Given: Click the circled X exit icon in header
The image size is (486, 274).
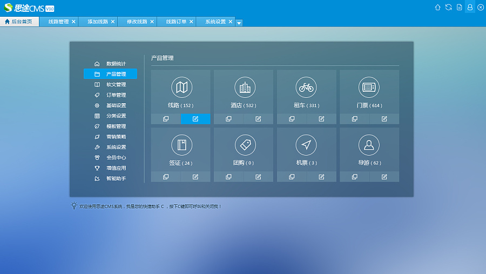Looking at the screenshot, I should click(481, 7).
